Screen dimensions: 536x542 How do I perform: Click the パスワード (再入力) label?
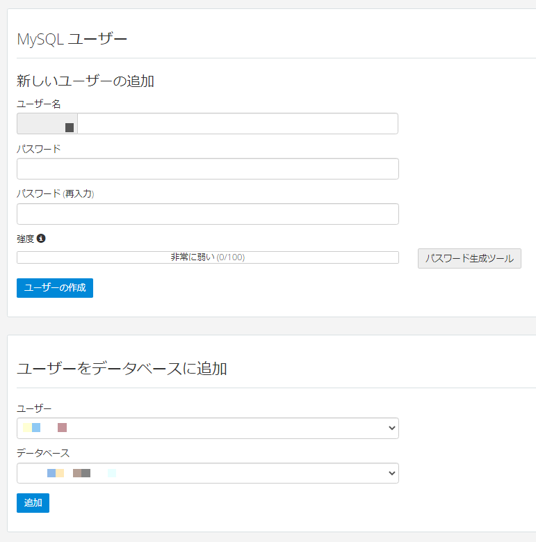(x=55, y=193)
